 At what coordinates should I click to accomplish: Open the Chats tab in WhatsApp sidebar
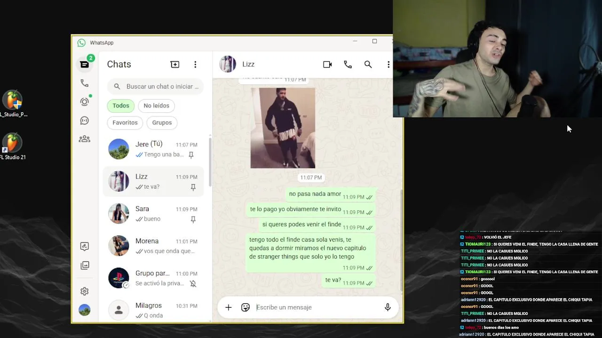click(85, 64)
